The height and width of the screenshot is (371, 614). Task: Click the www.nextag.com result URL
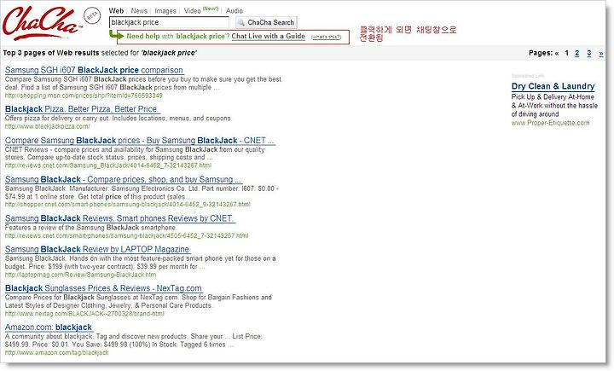[84, 314]
